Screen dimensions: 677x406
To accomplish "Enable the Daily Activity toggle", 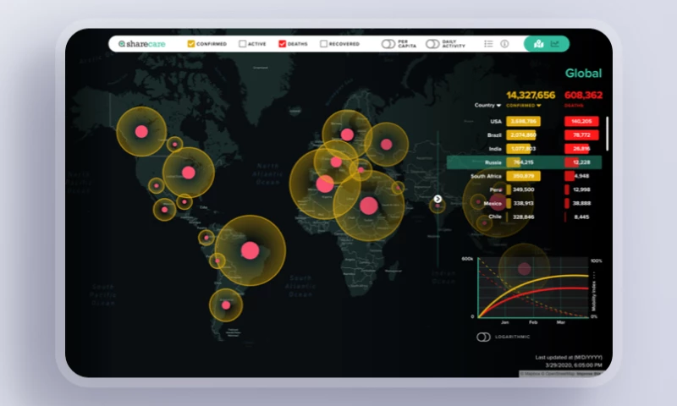I will pos(432,44).
